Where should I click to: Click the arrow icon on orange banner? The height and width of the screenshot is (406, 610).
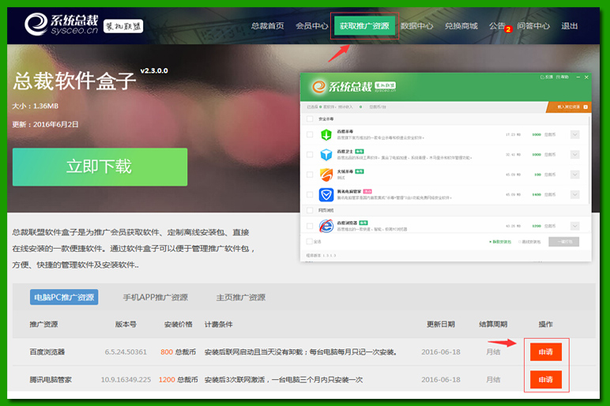[586, 107]
